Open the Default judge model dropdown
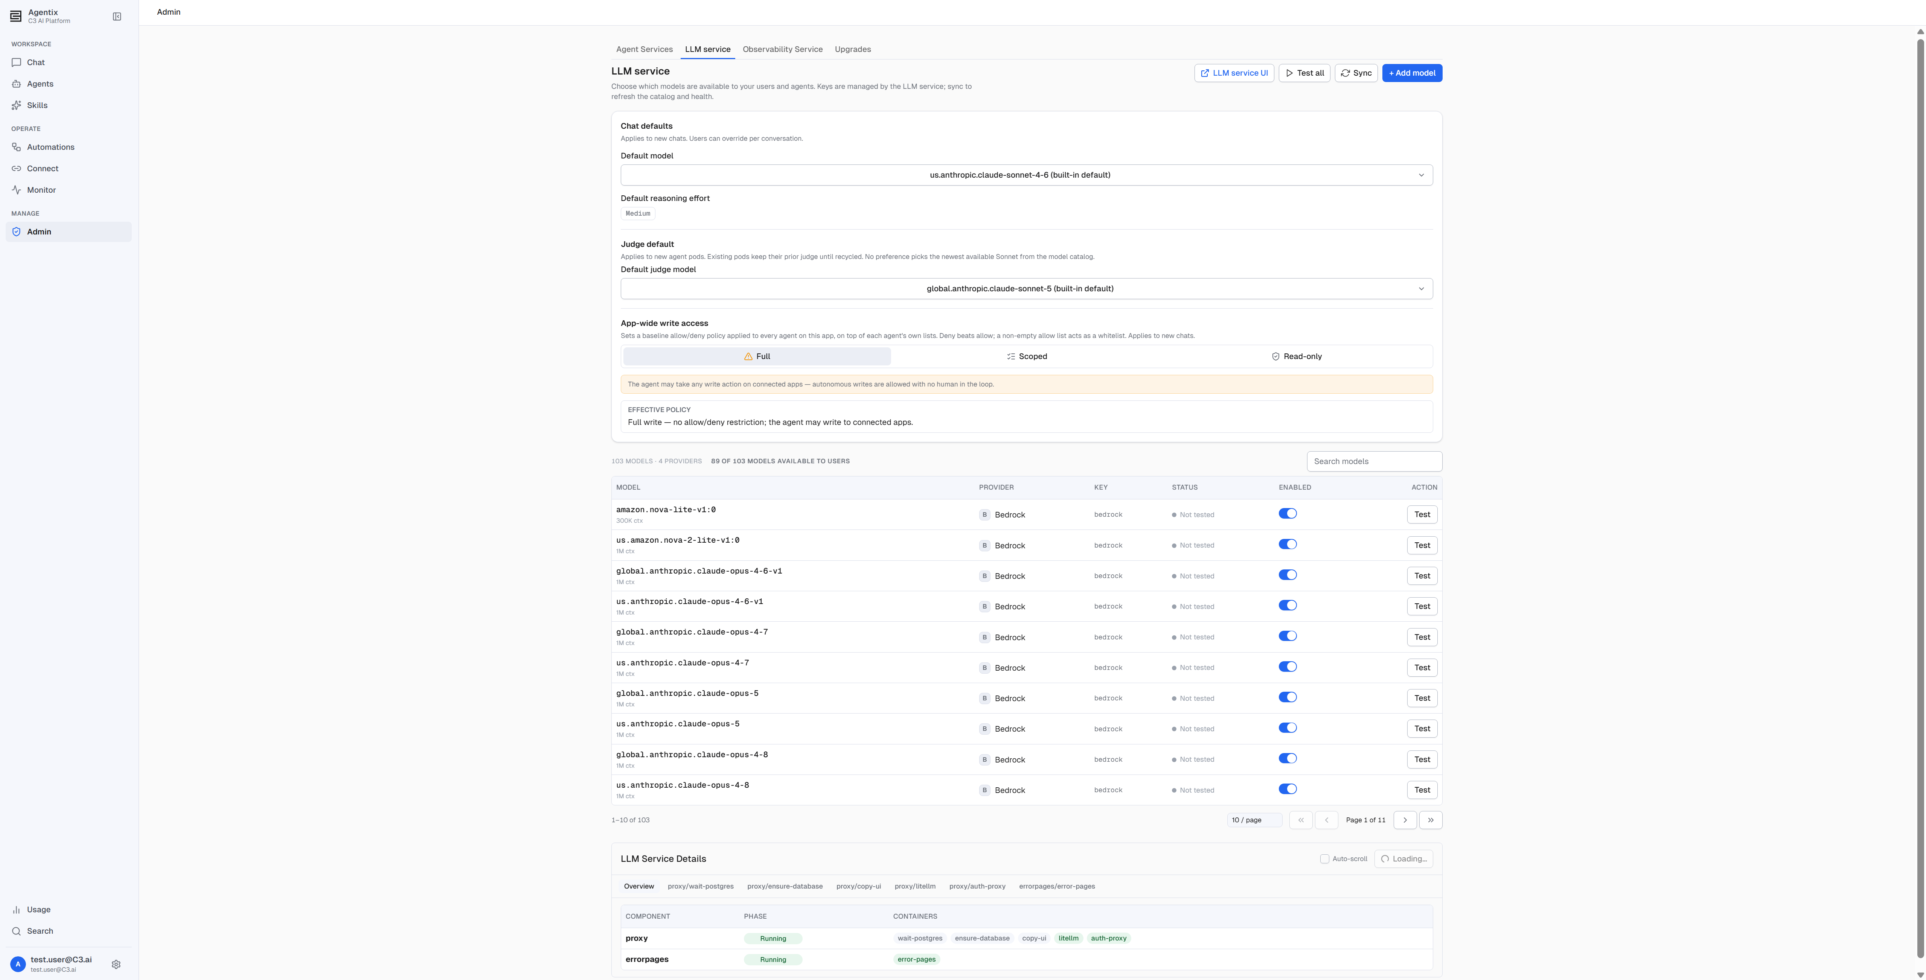The width and height of the screenshot is (1926, 980). tap(1027, 289)
